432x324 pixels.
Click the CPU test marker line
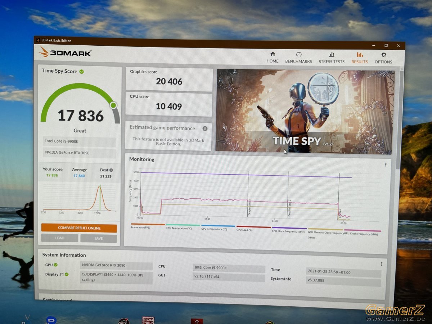click(339, 195)
